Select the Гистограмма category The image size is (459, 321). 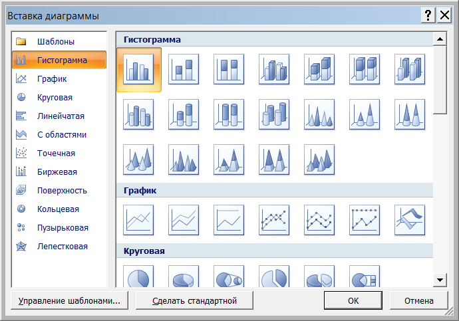(x=59, y=60)
